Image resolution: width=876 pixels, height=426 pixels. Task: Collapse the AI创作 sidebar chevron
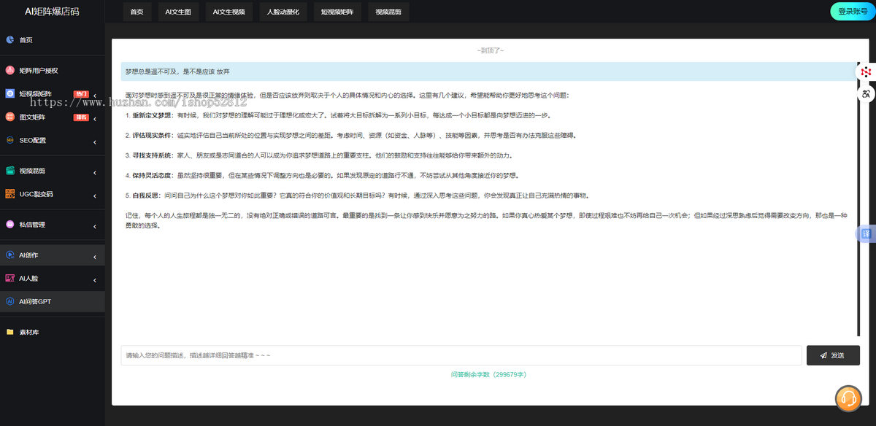pos(95,256)
